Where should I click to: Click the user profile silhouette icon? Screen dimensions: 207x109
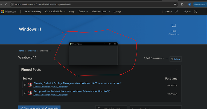[196, 11]
